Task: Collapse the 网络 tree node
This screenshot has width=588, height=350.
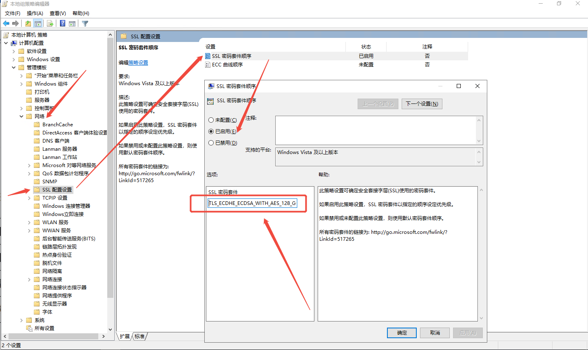Action: [x=22, y=117]
